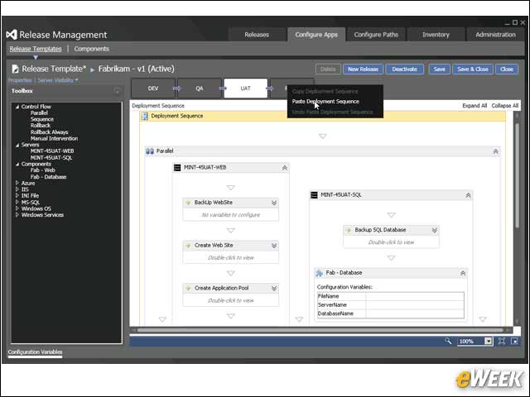This screenshot has height=397, width=530.
Task: Open the Release Templates link
Action: [36, 49]
